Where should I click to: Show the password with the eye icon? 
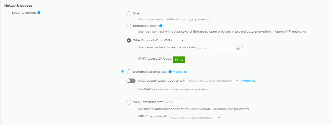click(x=238, y=49)
